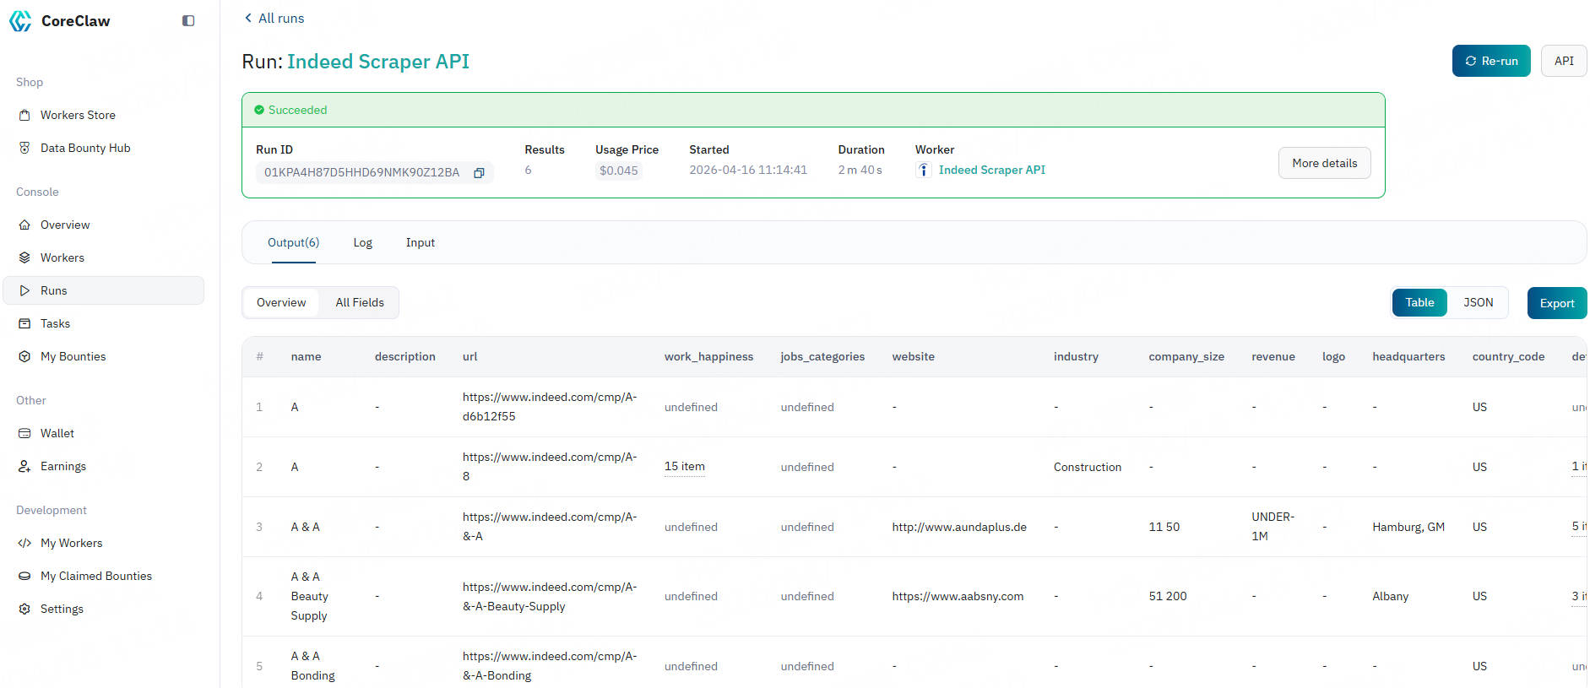Screen dimensions: 1590x688
Task: Go back to All runs
Action: tap(274, 19)
